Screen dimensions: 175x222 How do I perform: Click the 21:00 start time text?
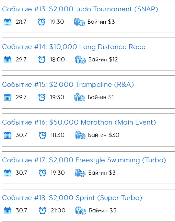pyautogui.click(x=58, y=211)
